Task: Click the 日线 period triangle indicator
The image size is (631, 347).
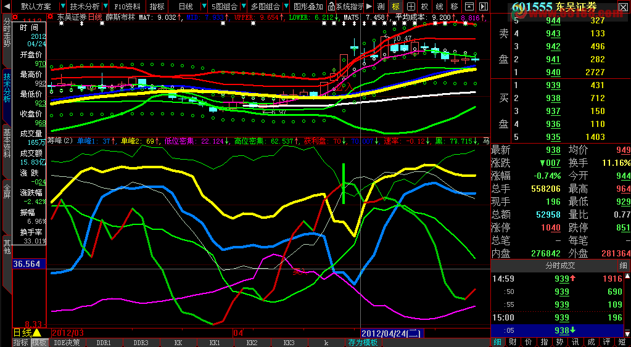Action: 36,333
